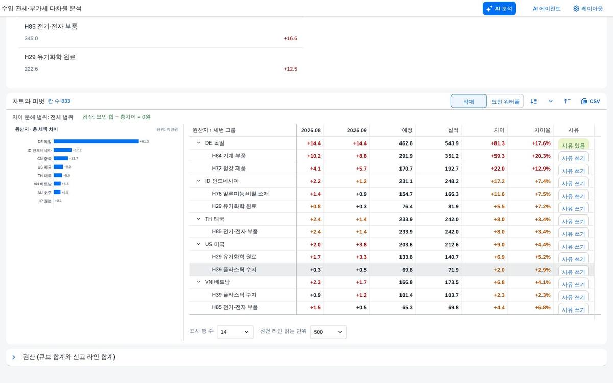The image size is (613, 383).
Task: Click the H85 전기·전자 부품 summary card
Action: click(161, 32)
